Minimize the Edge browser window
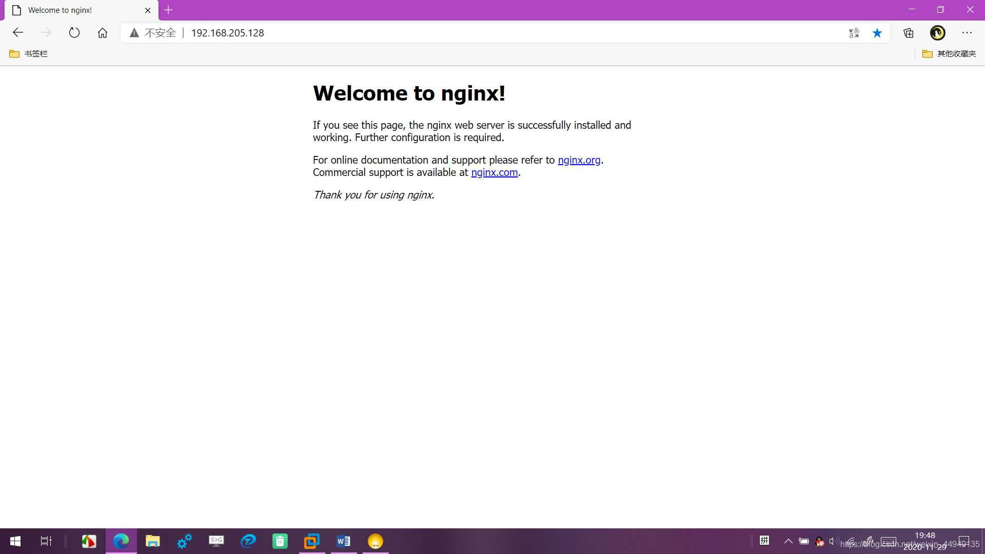This screenshot has width=985, height=554. point(912,10)
